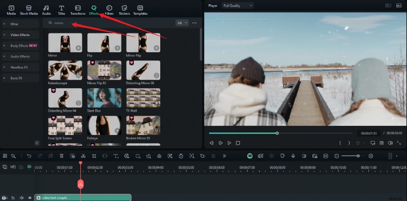Show more tools via double-chevron icon
The image size is (407, 201).
coord(224,156)
